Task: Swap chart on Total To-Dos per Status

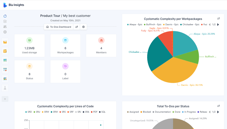Action: coord(219,106)
